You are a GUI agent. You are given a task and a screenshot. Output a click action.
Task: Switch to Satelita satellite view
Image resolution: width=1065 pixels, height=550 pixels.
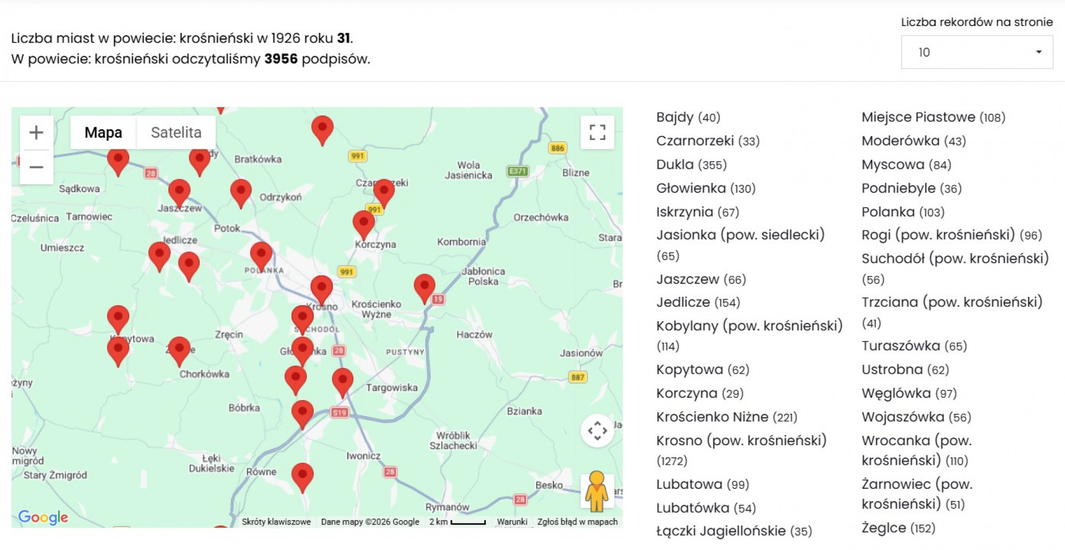[176, 132]
